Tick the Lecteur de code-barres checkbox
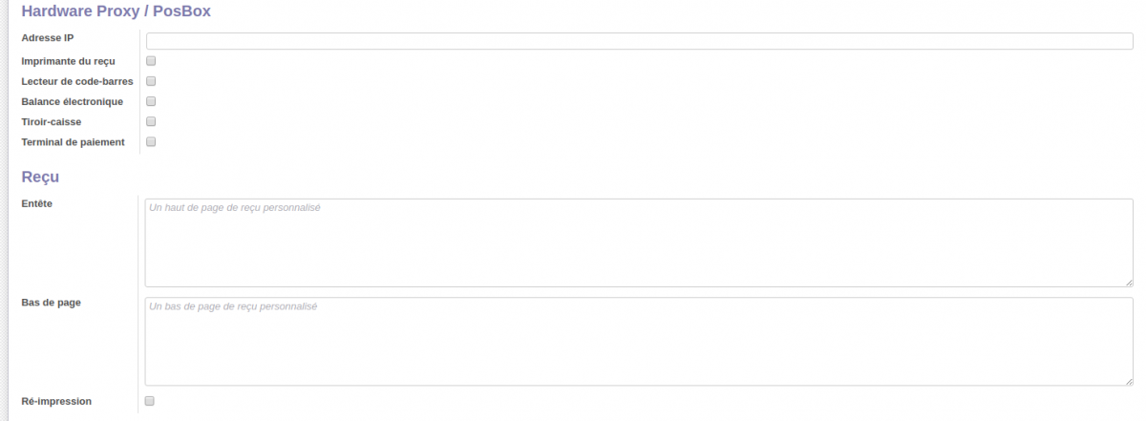The width and height of the screenshot is (1146, 421). point(151,81)
